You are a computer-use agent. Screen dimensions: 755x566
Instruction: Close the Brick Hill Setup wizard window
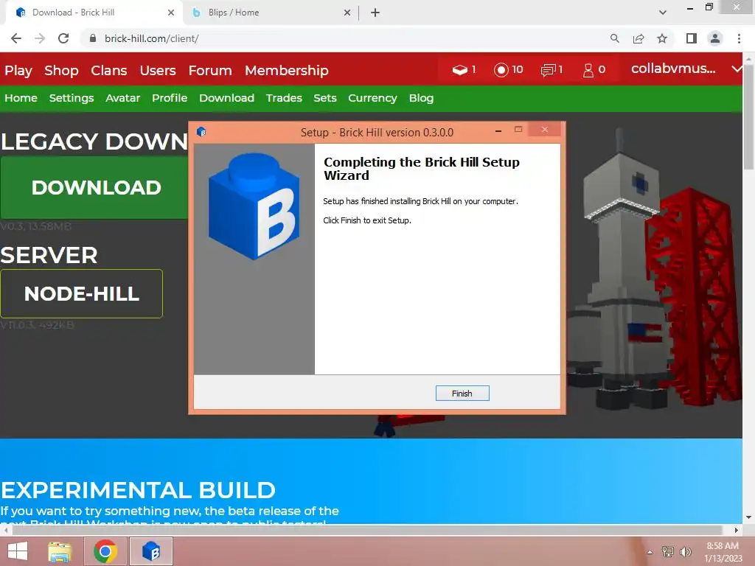tap(545, 130)
